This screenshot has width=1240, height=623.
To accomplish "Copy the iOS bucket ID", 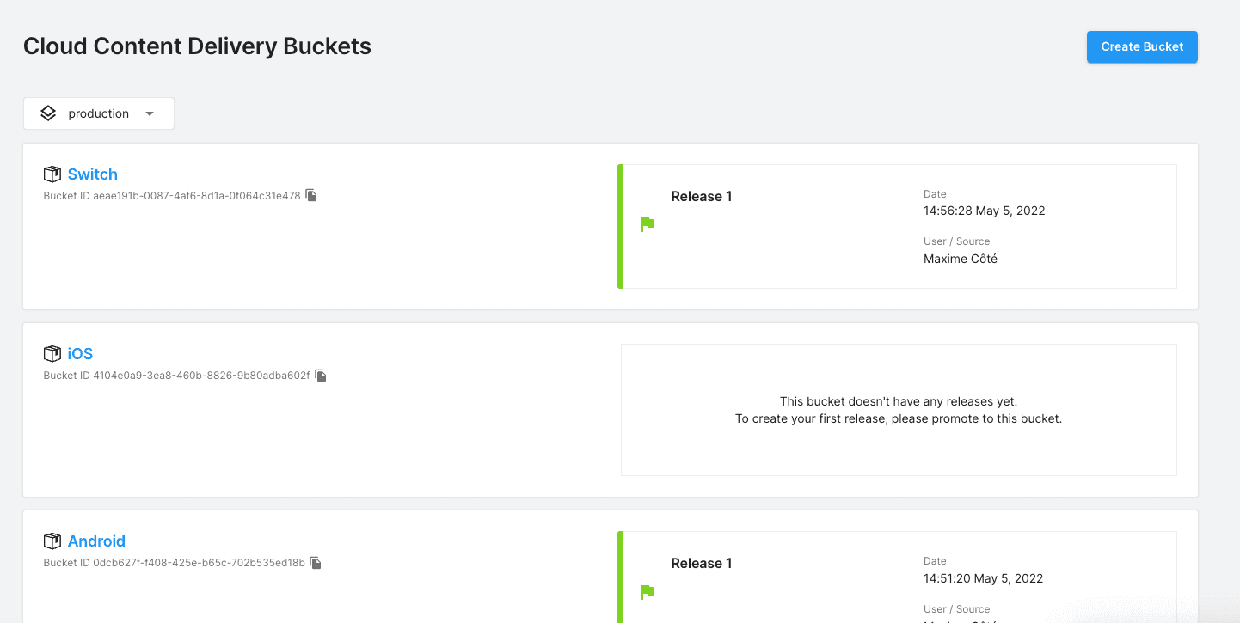I will pos(321,376).
